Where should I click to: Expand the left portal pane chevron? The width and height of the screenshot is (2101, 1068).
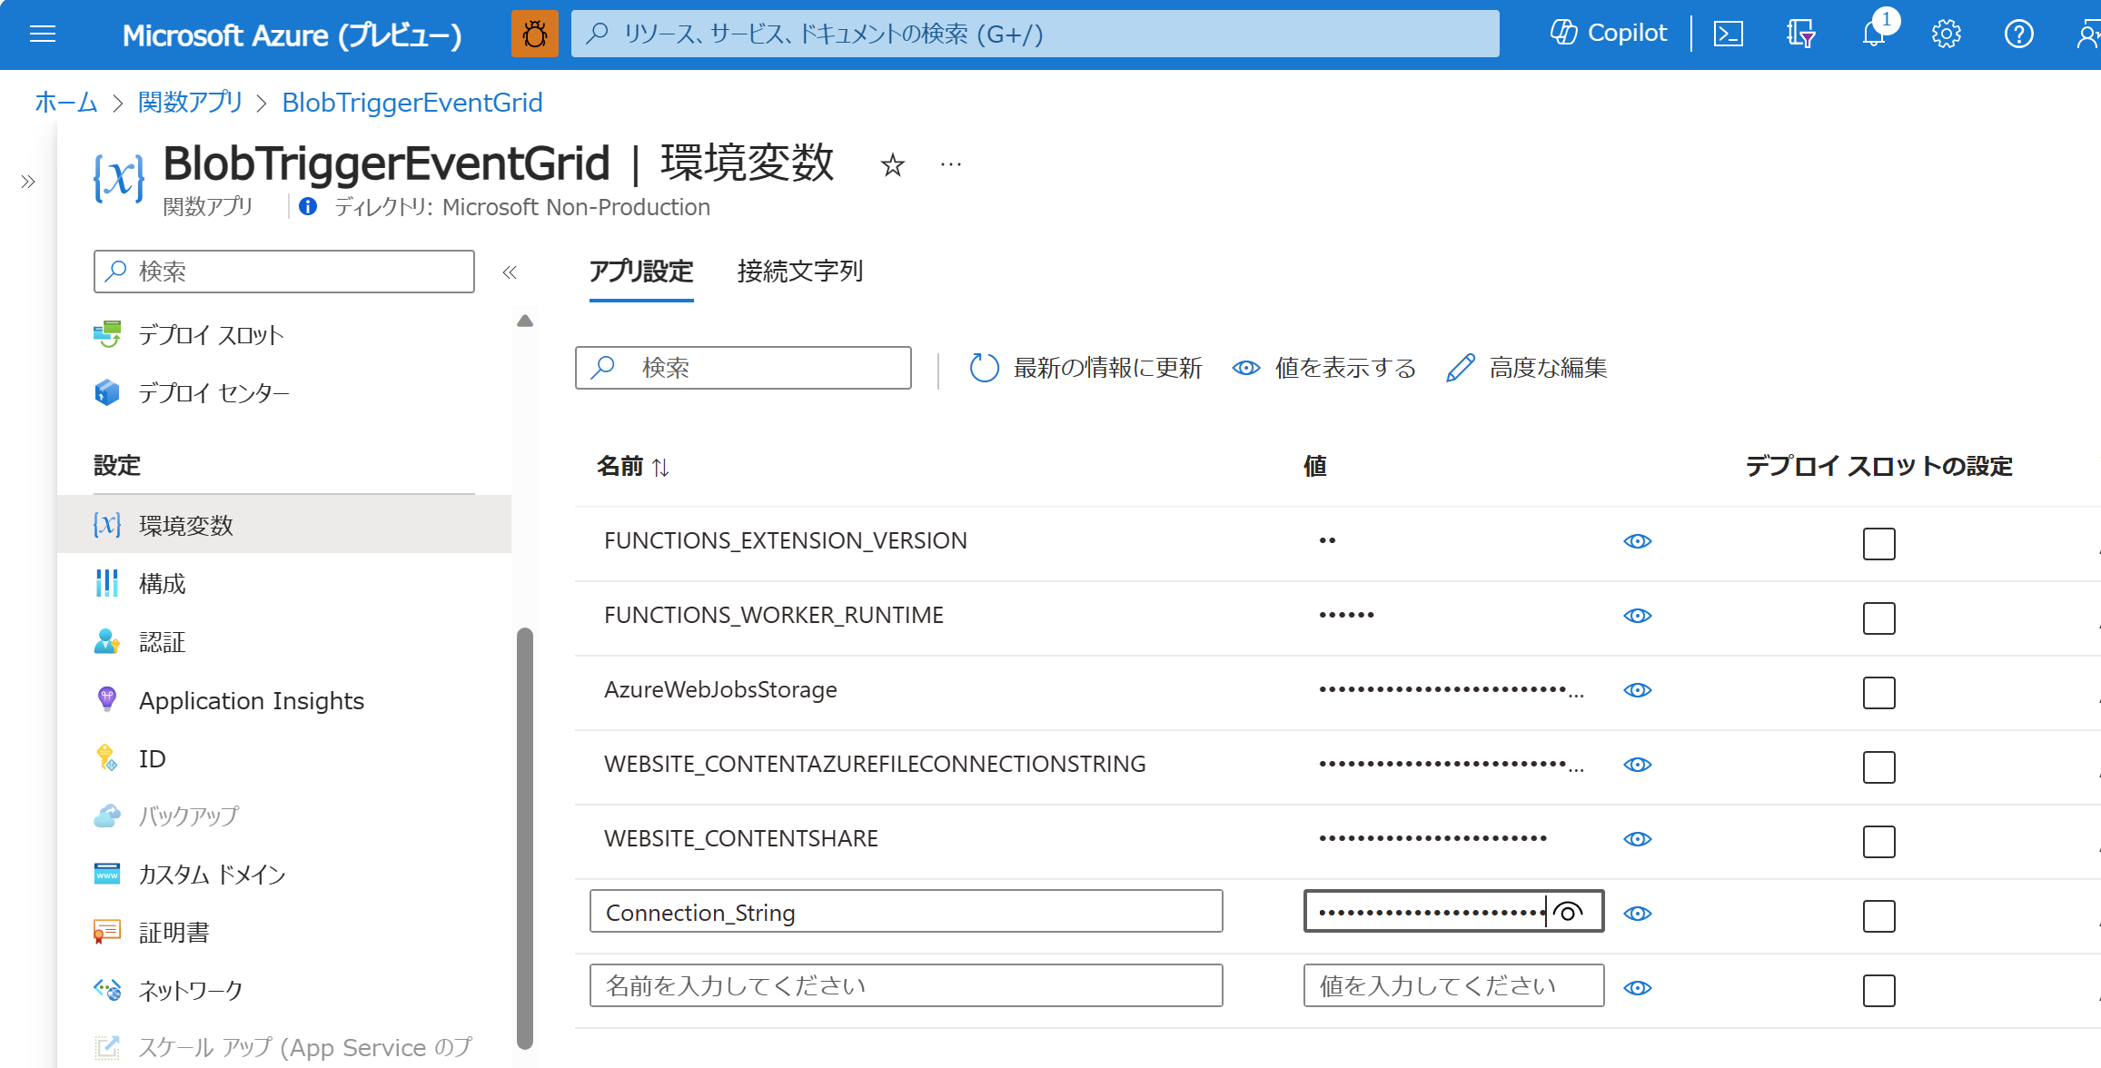click(x=28, y=182)
